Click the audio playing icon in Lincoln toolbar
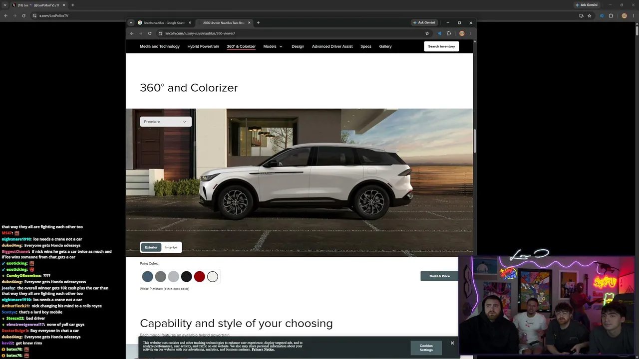The image size is (639, 359). point(439,33)
